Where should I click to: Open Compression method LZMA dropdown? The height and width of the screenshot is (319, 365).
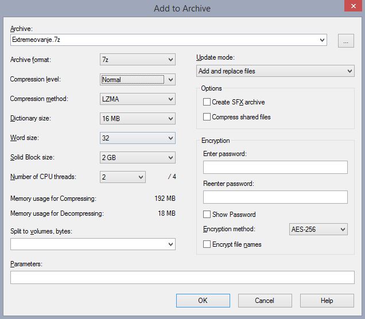(x=137, y=99)
